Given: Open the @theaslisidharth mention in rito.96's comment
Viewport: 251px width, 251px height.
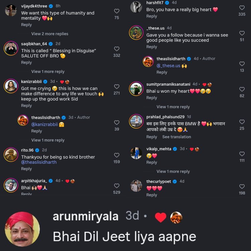Looking at the screenshot, I should [x=39, y=162].
